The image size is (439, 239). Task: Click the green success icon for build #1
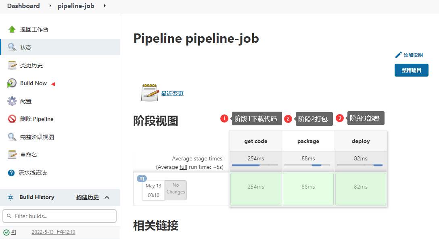(x=6, y=232)
